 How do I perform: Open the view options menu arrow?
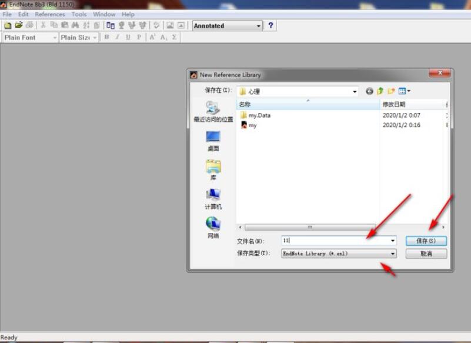click(x=409, y=91)
